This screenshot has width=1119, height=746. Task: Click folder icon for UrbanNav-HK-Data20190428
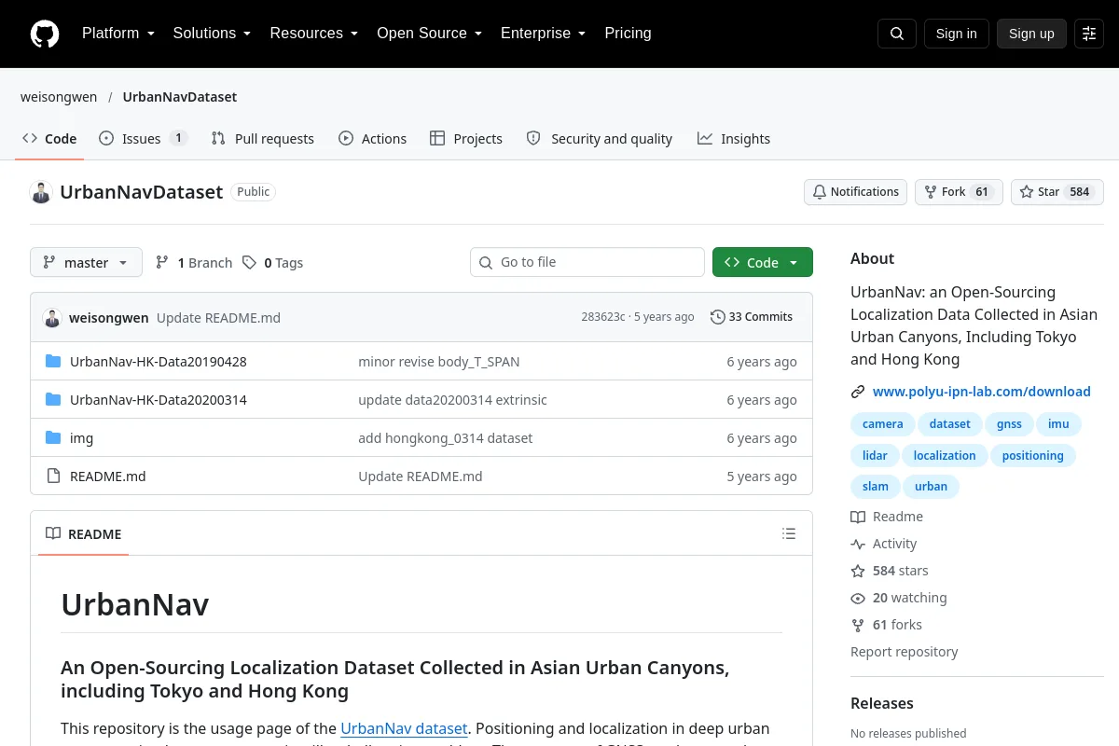pyautogui.click(x=53, y=362)
